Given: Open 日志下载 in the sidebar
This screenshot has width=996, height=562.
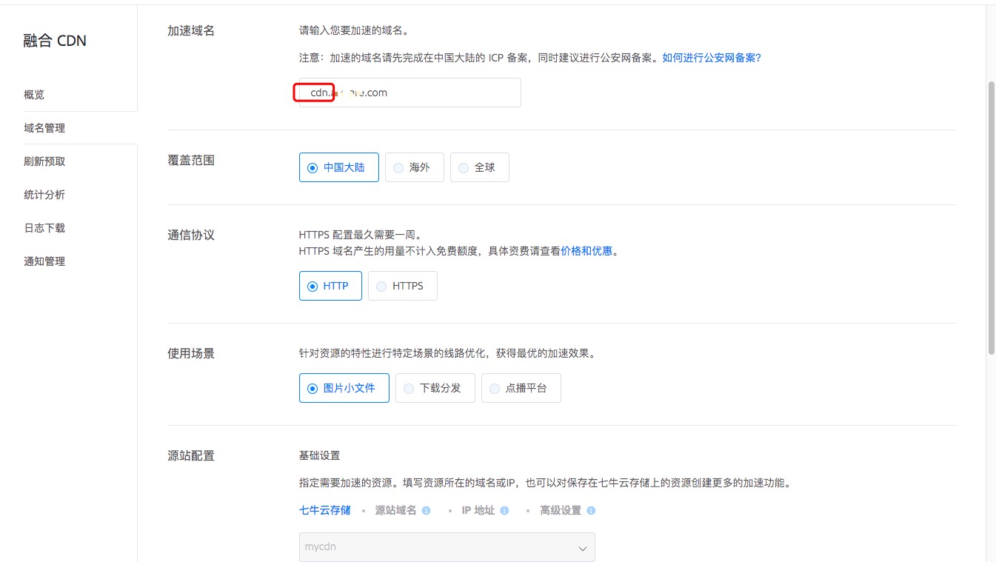Looking at the screenshot, I should 44,228.
